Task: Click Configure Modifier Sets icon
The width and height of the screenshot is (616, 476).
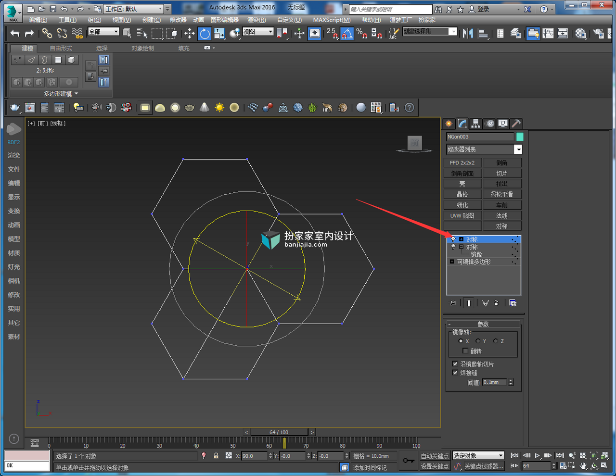Action: pos(513,303)
